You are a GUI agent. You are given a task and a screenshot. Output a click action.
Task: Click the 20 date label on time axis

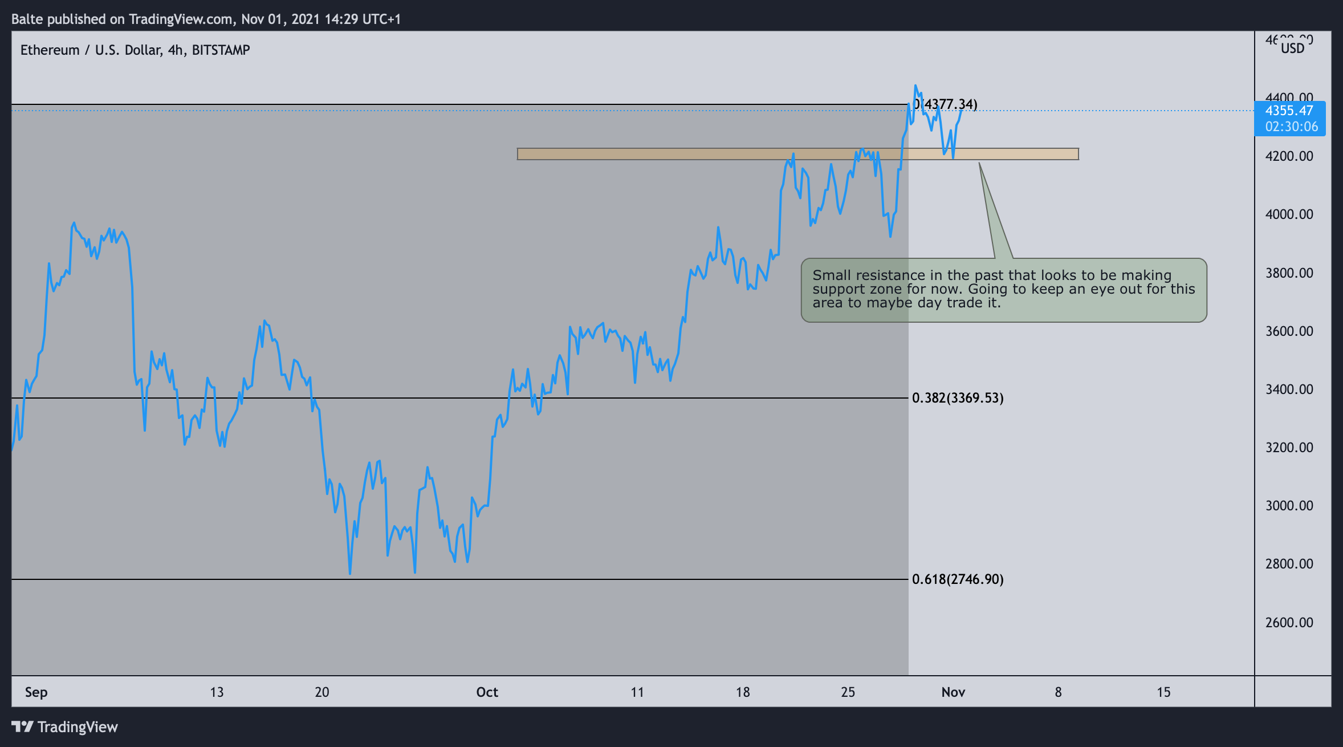(x=322, y=692)
